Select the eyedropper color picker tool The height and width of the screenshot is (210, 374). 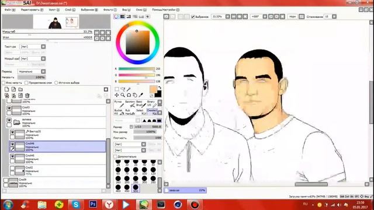click(x=141, y=95)
